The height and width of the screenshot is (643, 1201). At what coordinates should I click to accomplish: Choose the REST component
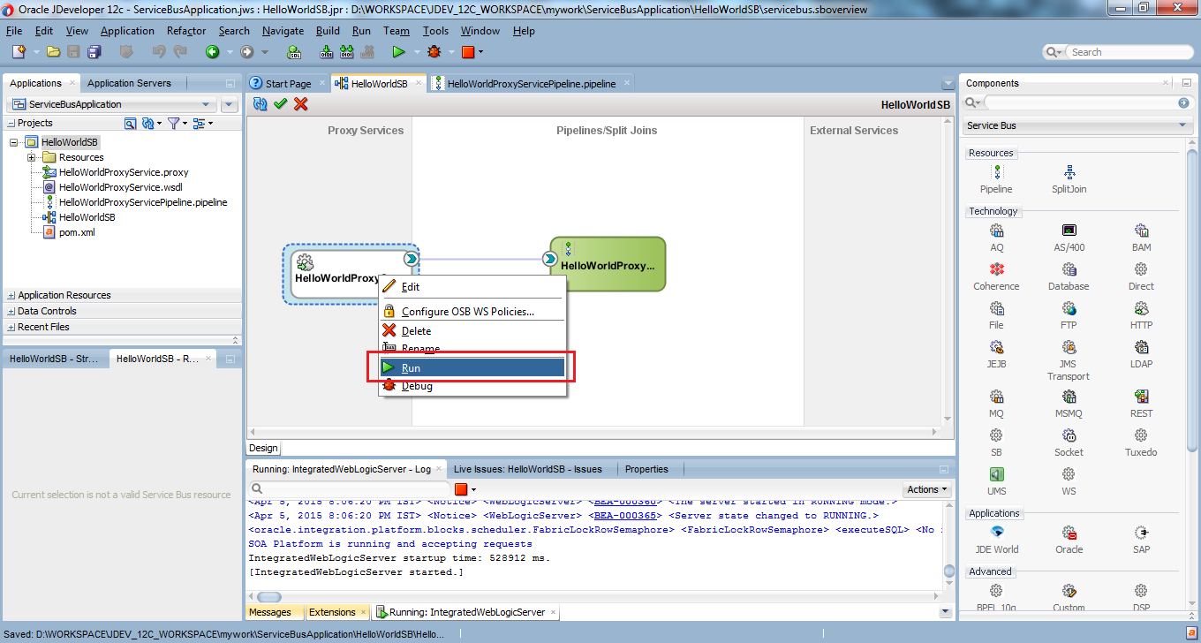(x=1141, y=404)
